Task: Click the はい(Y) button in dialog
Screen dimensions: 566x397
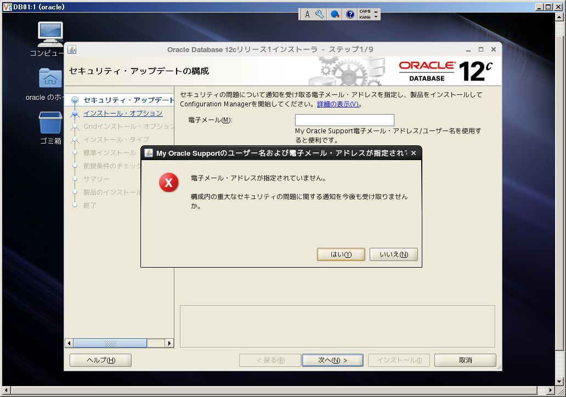Action: [x=341, y=254]
